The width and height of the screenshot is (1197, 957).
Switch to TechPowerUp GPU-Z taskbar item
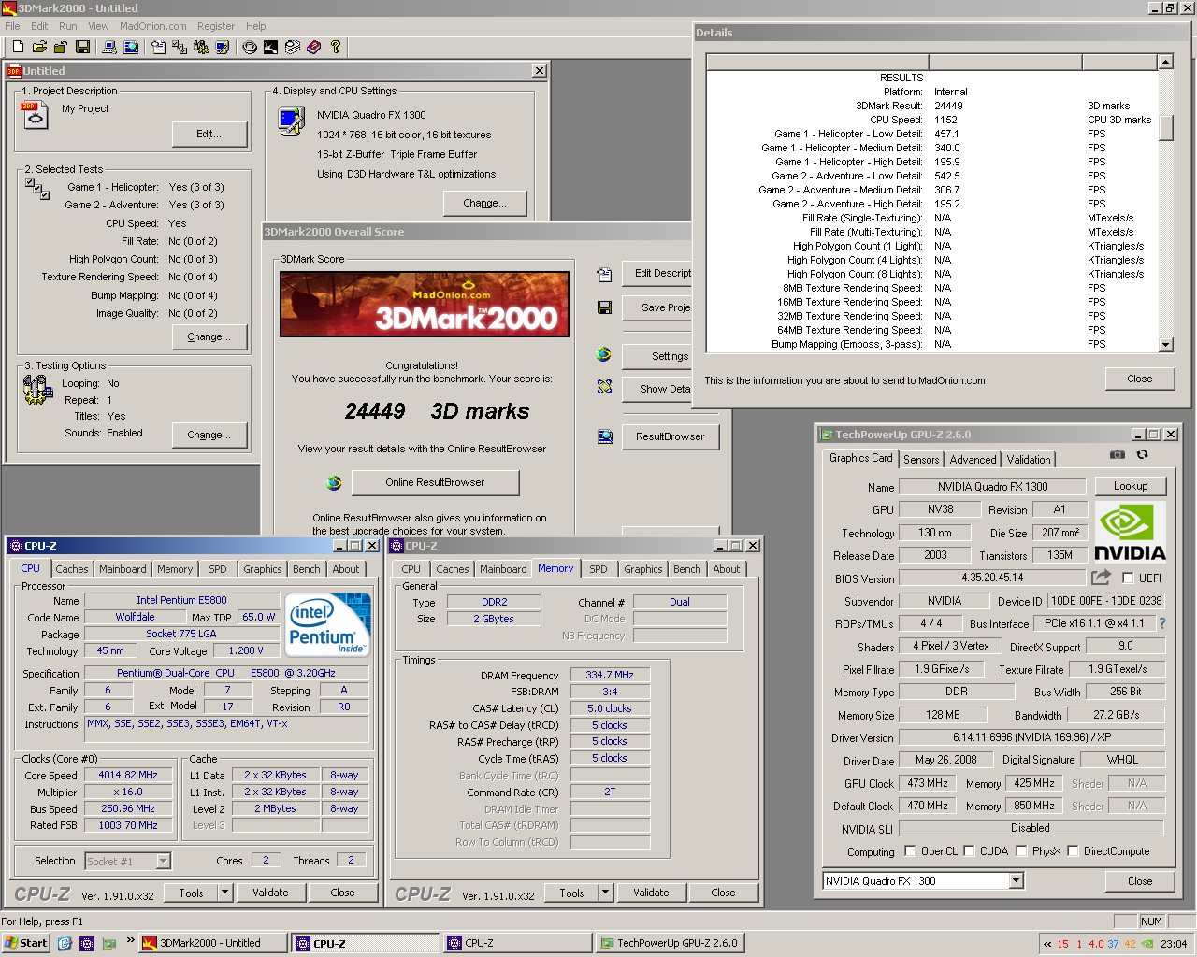click(x=669, y=943)
